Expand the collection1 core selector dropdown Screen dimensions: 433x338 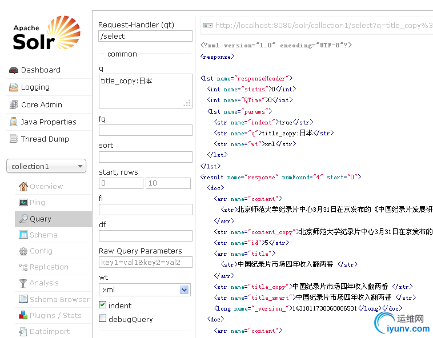pos(46,166)
